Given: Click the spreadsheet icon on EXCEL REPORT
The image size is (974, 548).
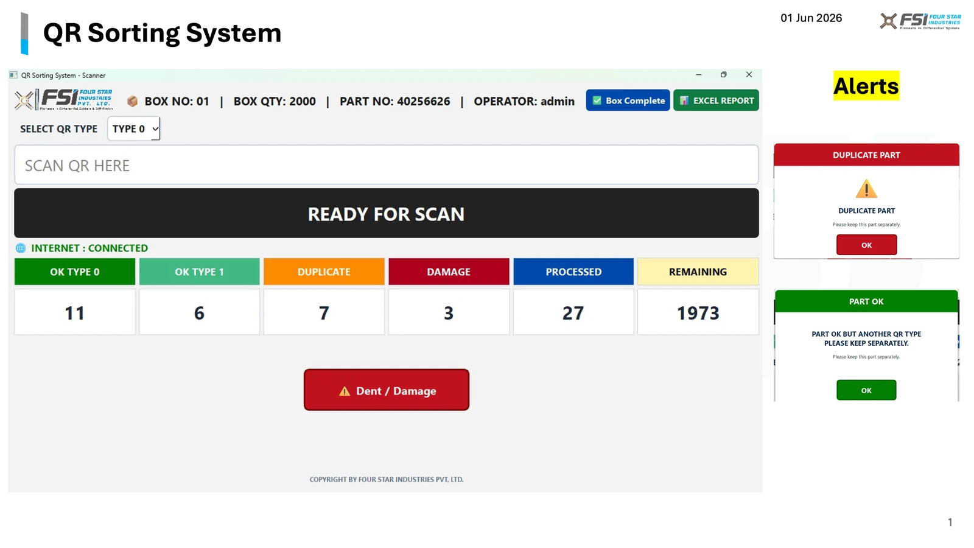Looking at the screenshot, I should [x=684, y=100].
